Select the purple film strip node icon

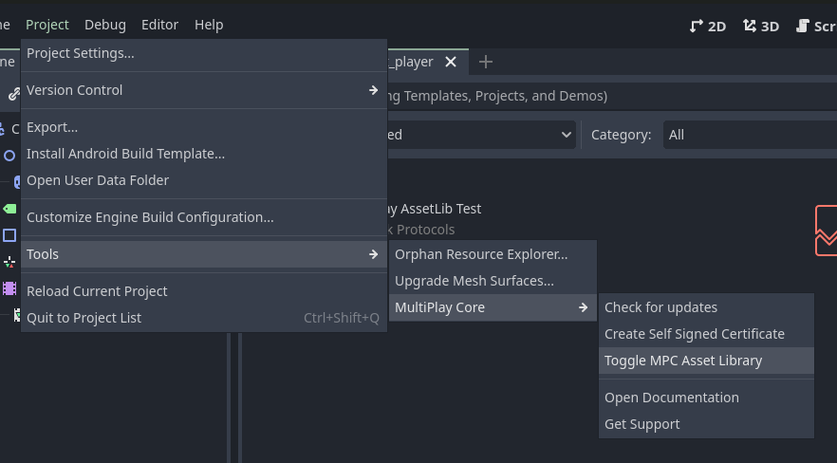9,288
